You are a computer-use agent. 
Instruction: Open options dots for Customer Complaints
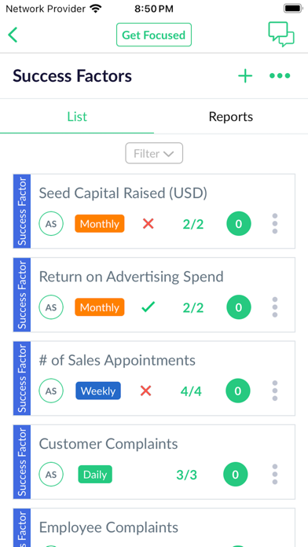275,475
